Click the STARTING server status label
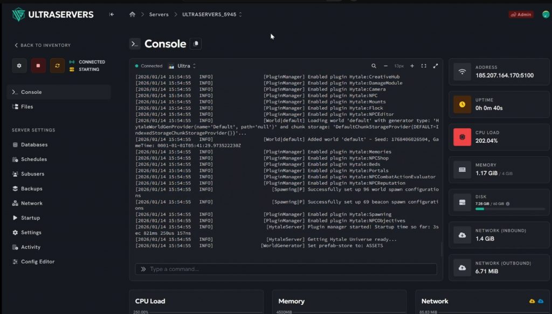 point(89,69)
